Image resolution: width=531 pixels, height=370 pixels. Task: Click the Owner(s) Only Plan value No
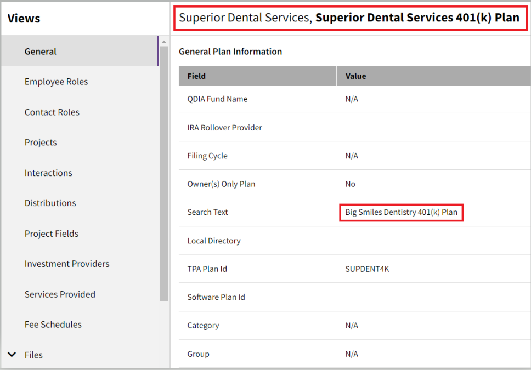[350, 184]
